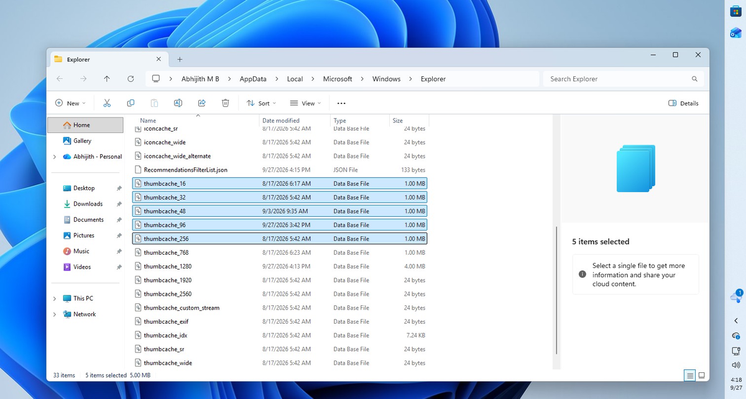Viewport: 746px width, 399px height.
Task: Select thumbcache_256 file
Action: (280, 239)
